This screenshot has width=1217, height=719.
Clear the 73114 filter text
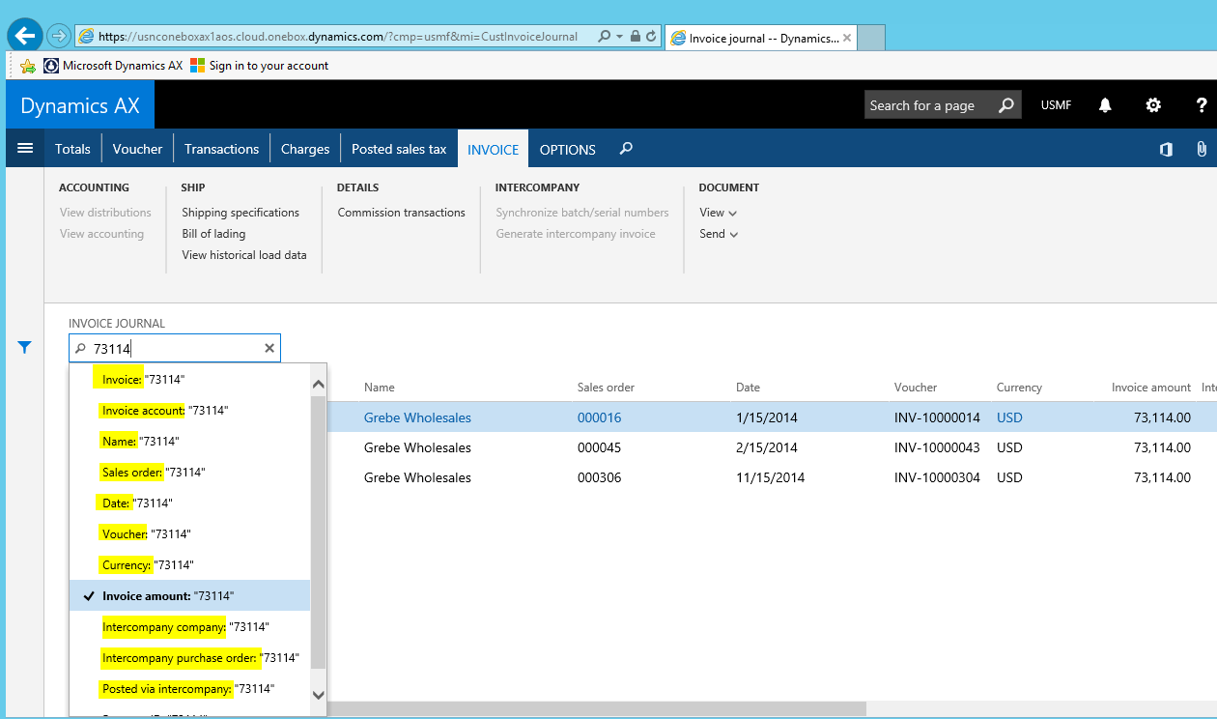click(269, 348)
